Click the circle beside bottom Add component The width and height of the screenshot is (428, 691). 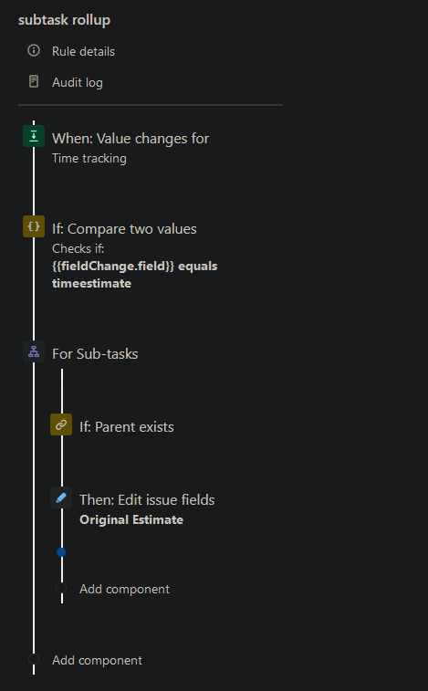coord(34,659)
